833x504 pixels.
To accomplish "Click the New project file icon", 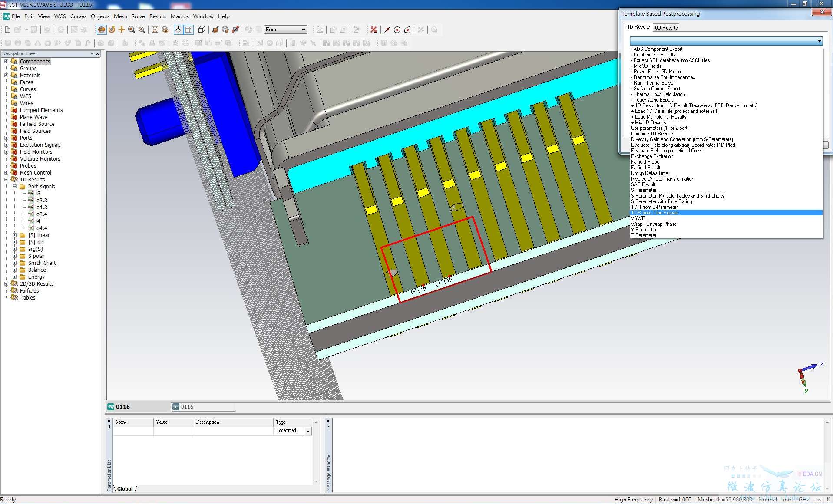I will [x=7, y=30].
